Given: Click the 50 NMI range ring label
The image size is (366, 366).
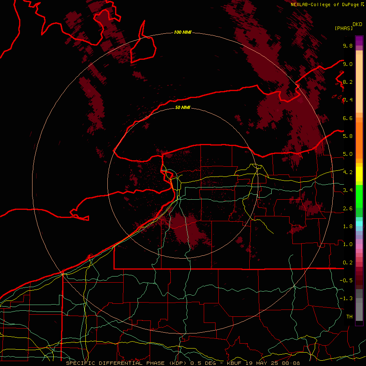Looking at the screenshot, I should click(x=183, y=107).
